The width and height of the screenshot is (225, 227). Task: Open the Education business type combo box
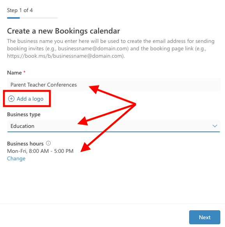click(x=113, y=126)
